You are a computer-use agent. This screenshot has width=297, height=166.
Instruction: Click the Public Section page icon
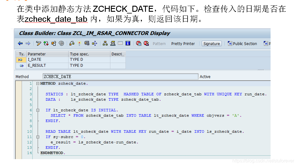tap(230, 44)
